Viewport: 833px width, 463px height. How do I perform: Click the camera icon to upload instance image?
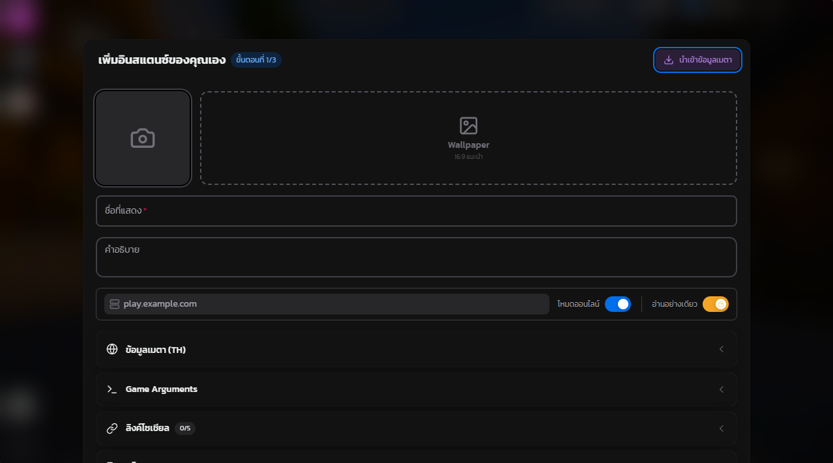143,138
